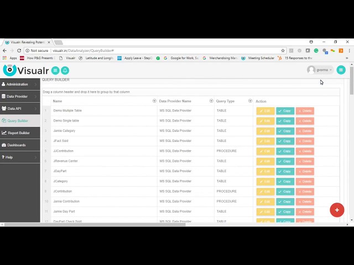Click the red plus add query button
The width and height of the screenshot is (354, 265).
(337, 210)
